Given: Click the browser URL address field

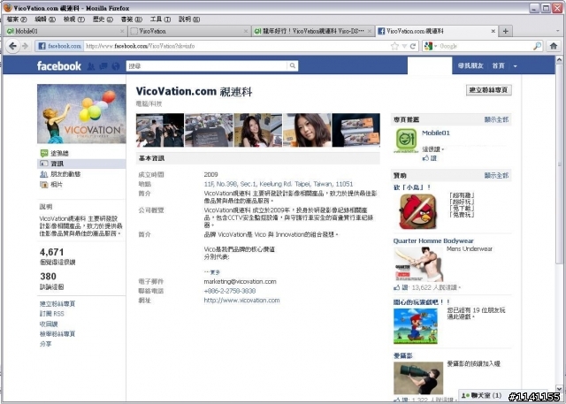Looking at the screenshot, I should (x=236, y=46).
